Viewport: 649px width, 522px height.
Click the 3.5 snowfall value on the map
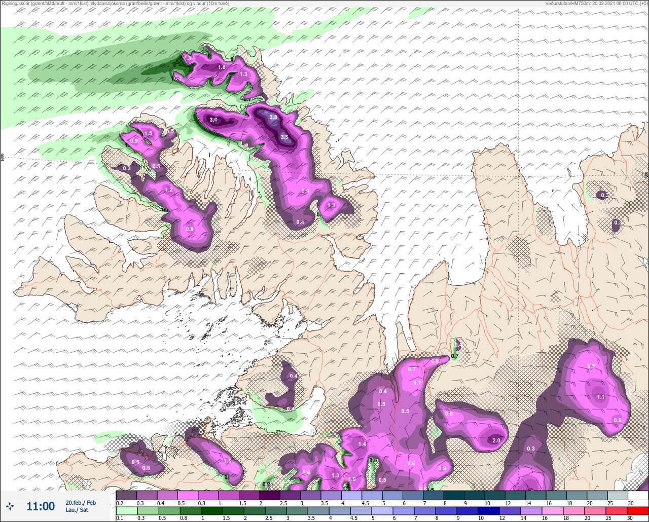[x=285, y=137]
